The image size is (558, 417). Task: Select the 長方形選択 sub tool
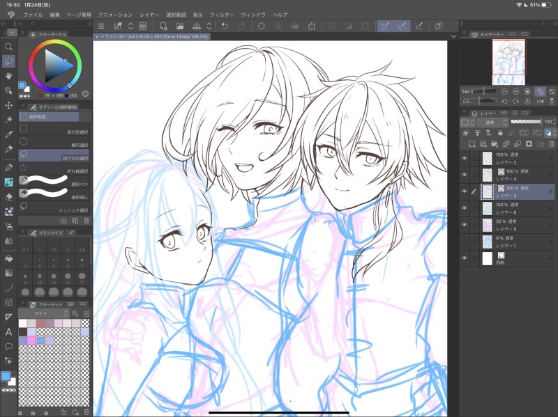tap(54, 129)
